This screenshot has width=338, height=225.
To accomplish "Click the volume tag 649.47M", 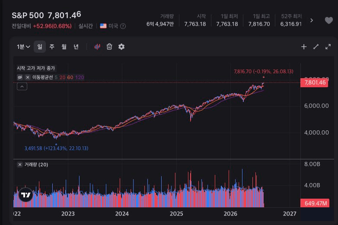I will (315, 203).
